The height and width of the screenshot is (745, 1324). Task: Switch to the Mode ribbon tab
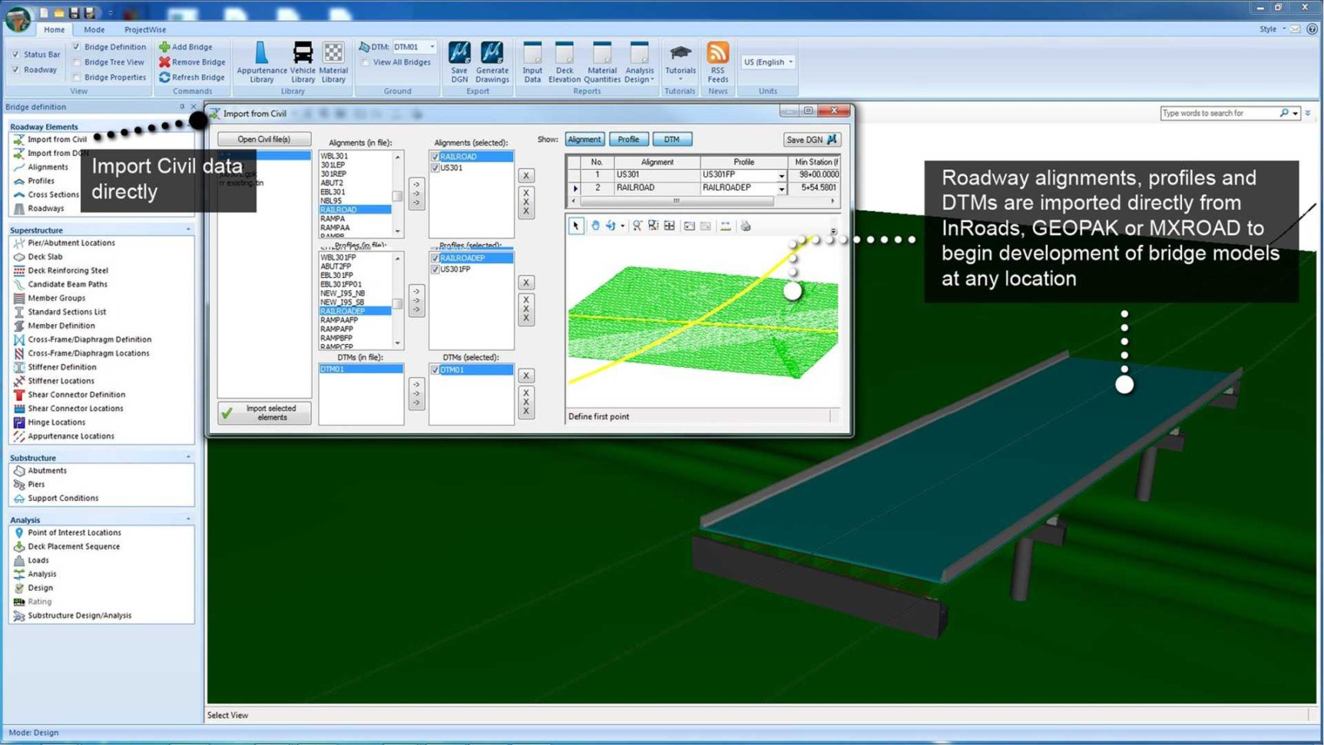tap(94, 29)
